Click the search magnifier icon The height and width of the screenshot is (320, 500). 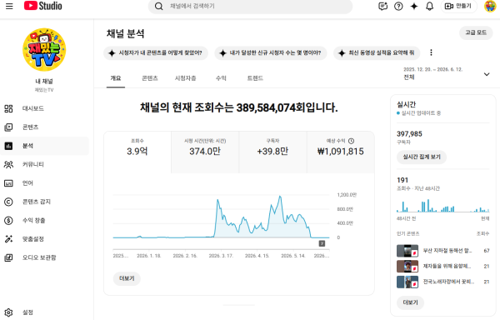[158, 6]
